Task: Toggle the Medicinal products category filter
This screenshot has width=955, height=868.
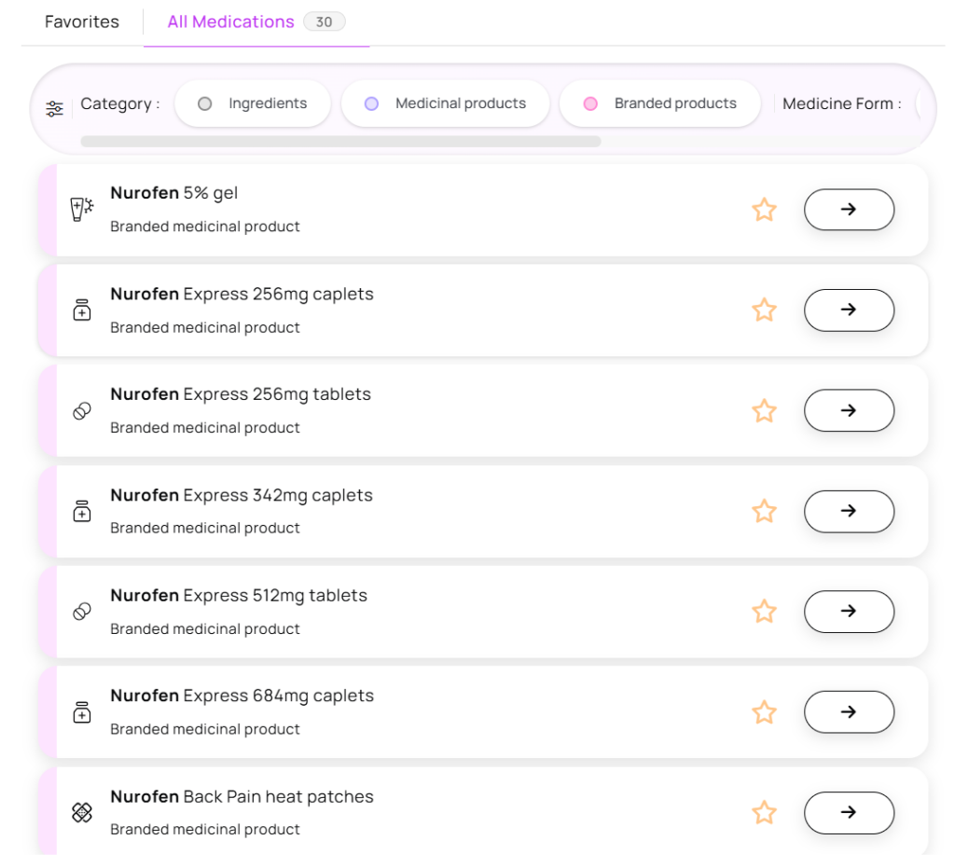Action: 445,103
